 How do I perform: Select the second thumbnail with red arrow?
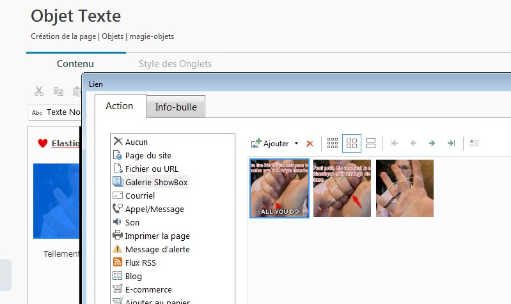pyautogui.click(x=342, y=188)
